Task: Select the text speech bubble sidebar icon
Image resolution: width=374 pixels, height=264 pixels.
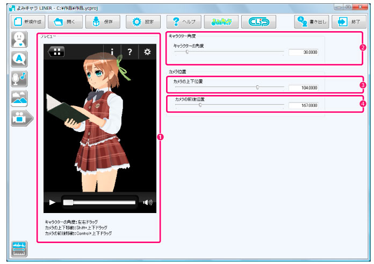Action: click(19, 59)
